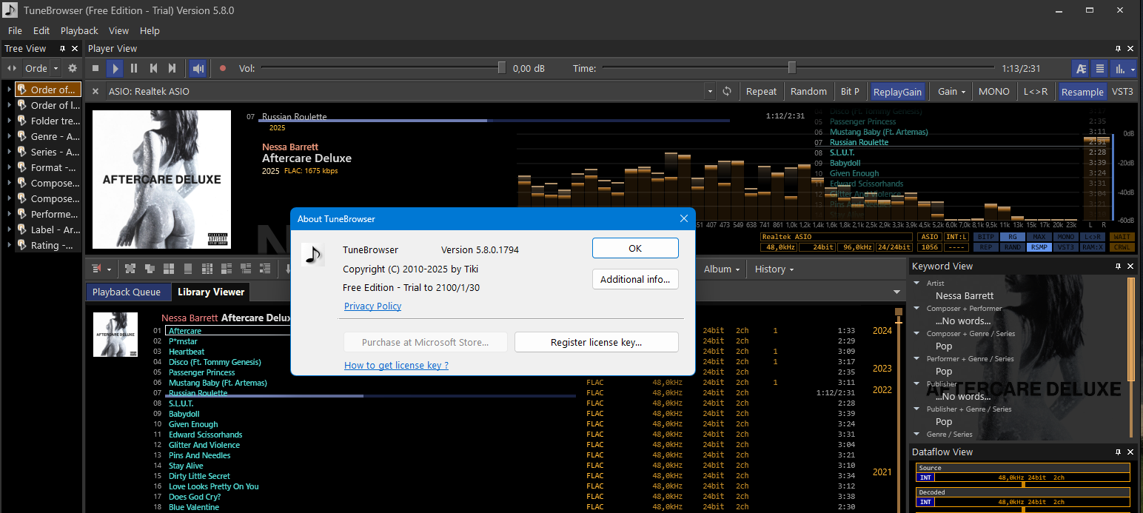The height and width of the screenshot is (513, 1143).
Task: Click the red record dot icon
Action: [x=222, y=68]
